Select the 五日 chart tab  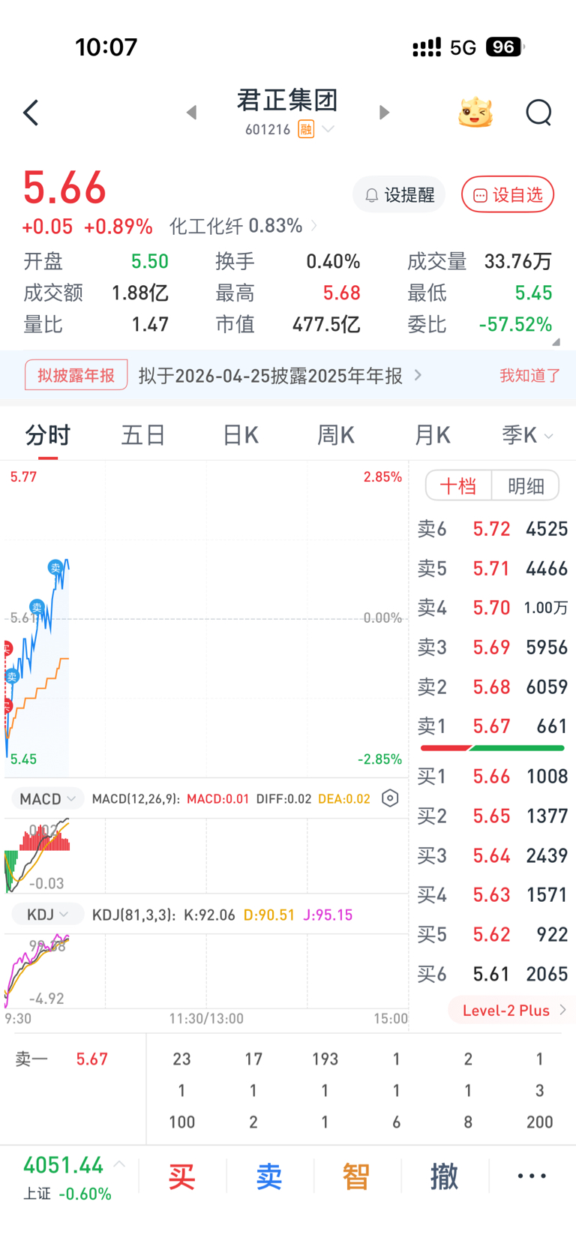(143, 435)
